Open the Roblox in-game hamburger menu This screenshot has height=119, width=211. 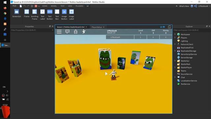(59, 32)
